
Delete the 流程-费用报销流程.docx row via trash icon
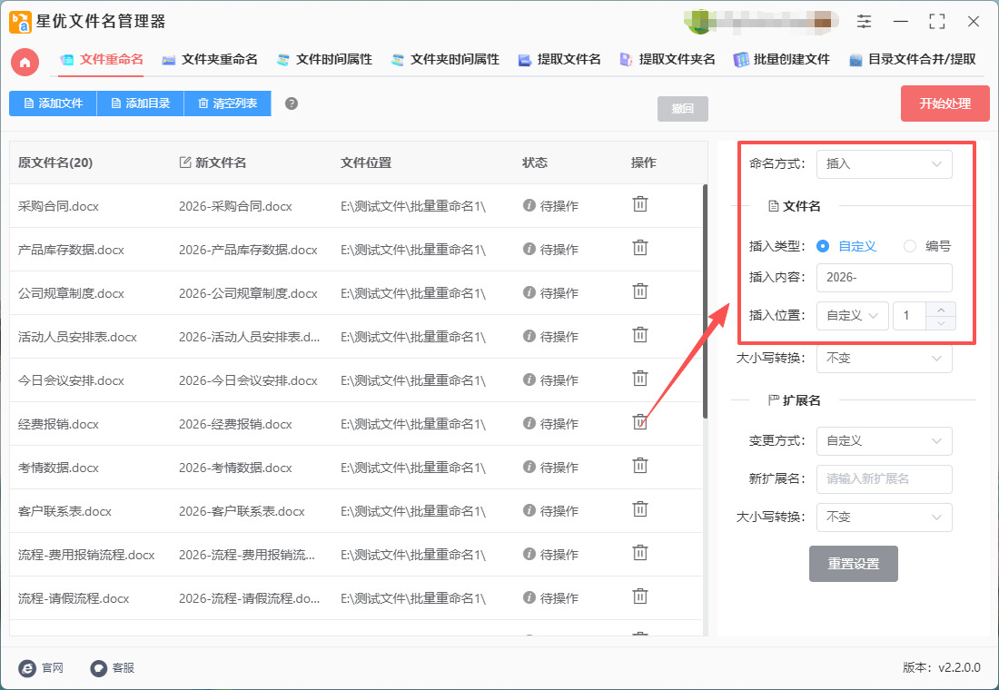[x=639, y=554]
